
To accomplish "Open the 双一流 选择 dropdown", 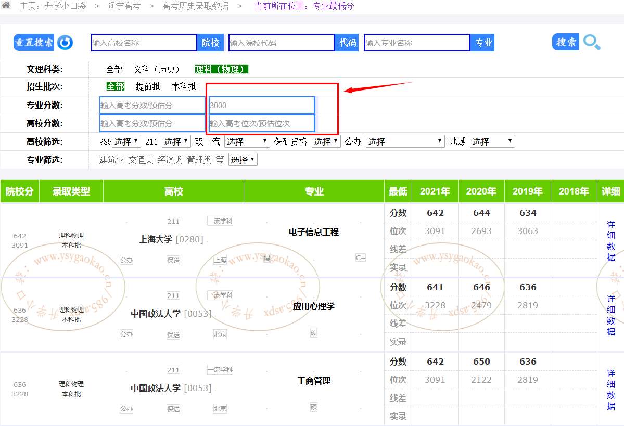I will click(x=247, y=141).
